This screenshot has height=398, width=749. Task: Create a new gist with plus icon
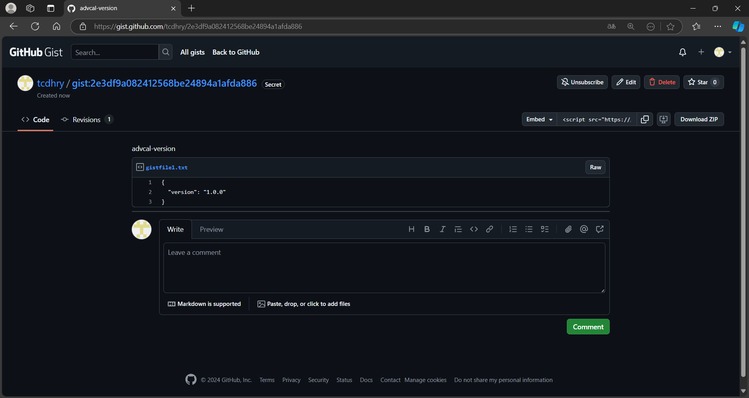(701, 52)
